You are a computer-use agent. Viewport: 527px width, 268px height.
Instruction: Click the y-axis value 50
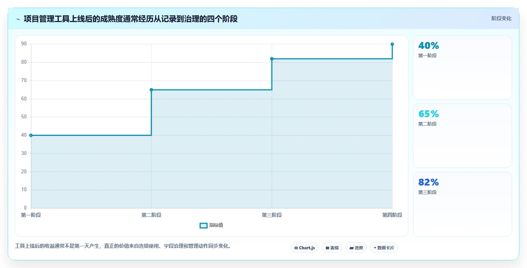[x=24, y=117]
